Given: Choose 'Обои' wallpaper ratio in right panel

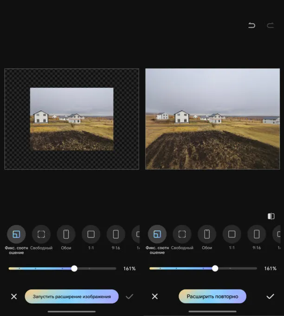Looking at the screenshot, I should 207,234.
